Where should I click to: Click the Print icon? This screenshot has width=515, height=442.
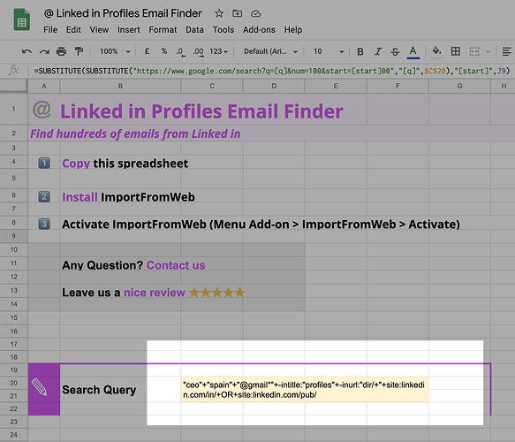pyautogui.click(x=61, y=51)
